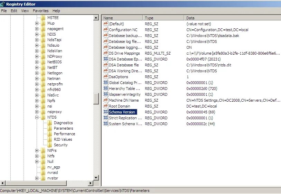
Task: Expand the NetBIOS tree node
Action: click(37, 62)
